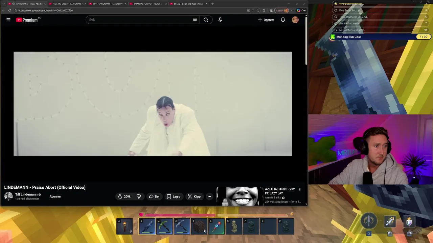This screenshot has width=433, height=243.
Task: Go to YouTube Premium home logo
Action: pos(27,20)
